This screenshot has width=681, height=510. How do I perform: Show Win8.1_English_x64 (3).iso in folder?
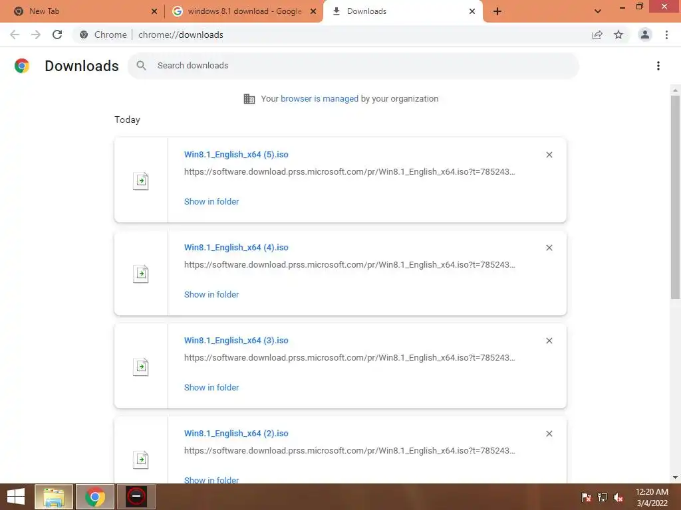pos(211,387)
